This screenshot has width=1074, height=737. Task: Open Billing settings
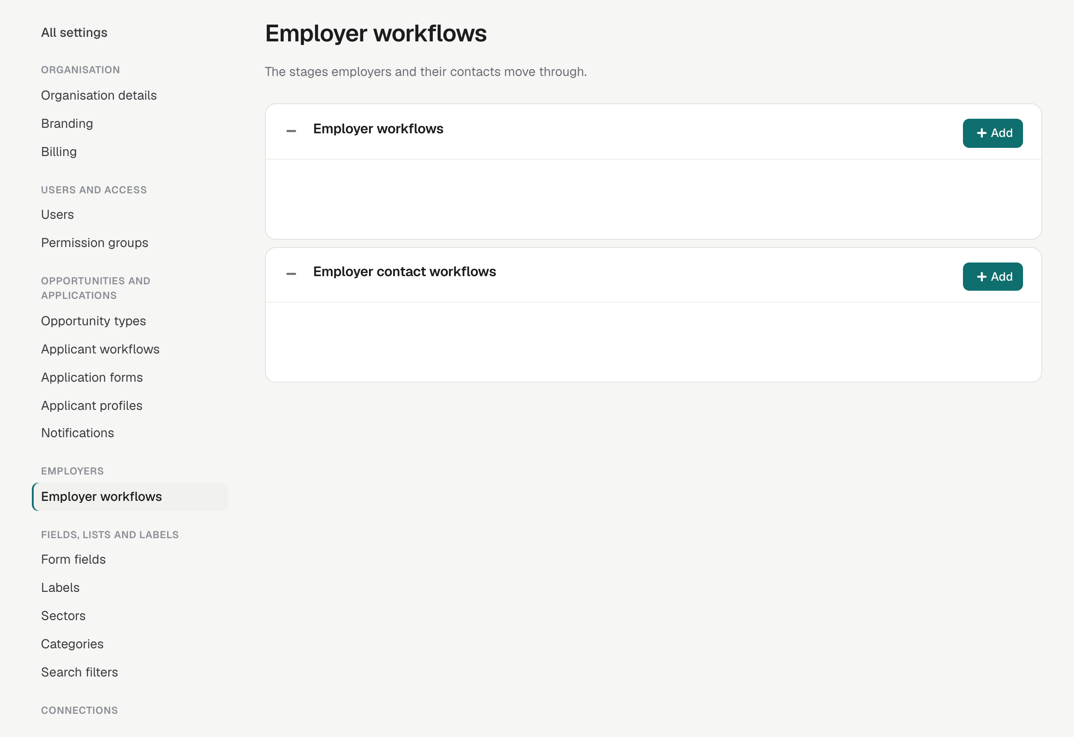click(x=59, y=151)
